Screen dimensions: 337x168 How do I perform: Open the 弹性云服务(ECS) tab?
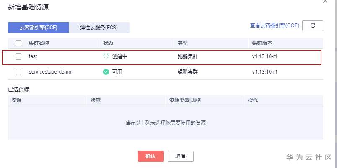pyautogui.click(x=99, y=28)
